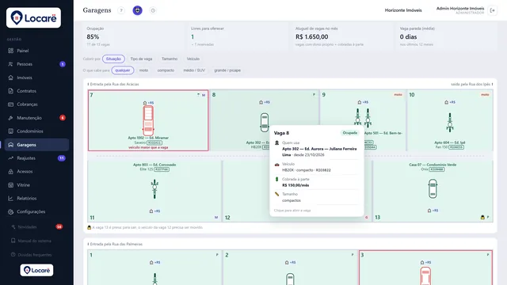
Task: Open Novidades in the sidebar
Action: pos(36,227)
